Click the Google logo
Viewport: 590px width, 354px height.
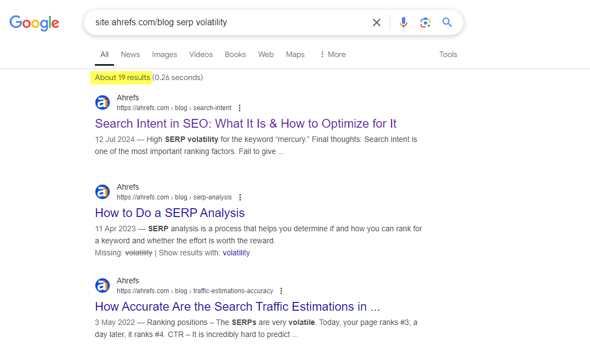[x=34, y=23]
